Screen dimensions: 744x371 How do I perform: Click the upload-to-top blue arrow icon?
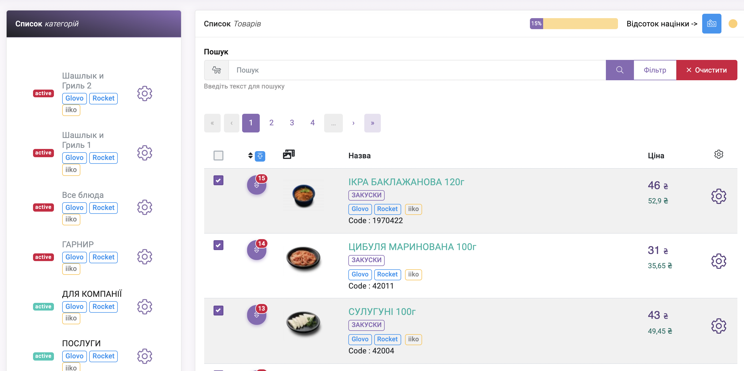click(x=260, y=156)
